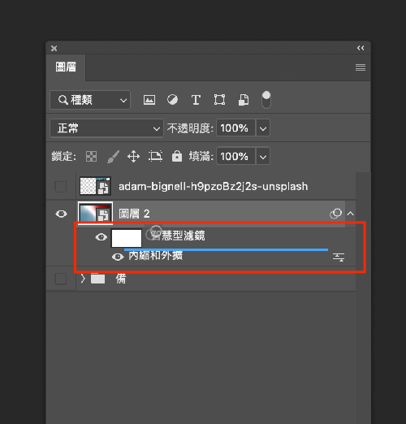Image resolution: width=406 pixels, height=424 pixels.
Task: Show the 備 group
Action: [61, 279]
